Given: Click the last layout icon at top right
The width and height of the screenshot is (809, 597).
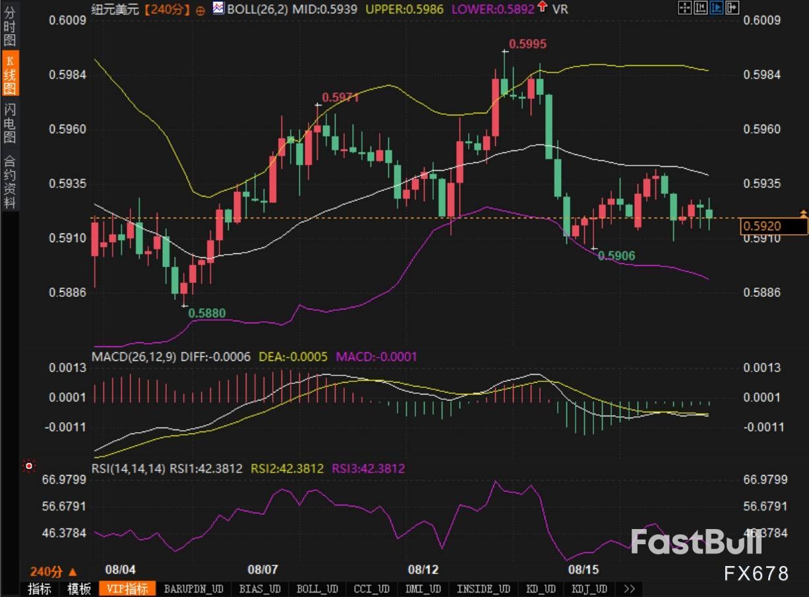Looking at the screenshot, I should 732,9.
